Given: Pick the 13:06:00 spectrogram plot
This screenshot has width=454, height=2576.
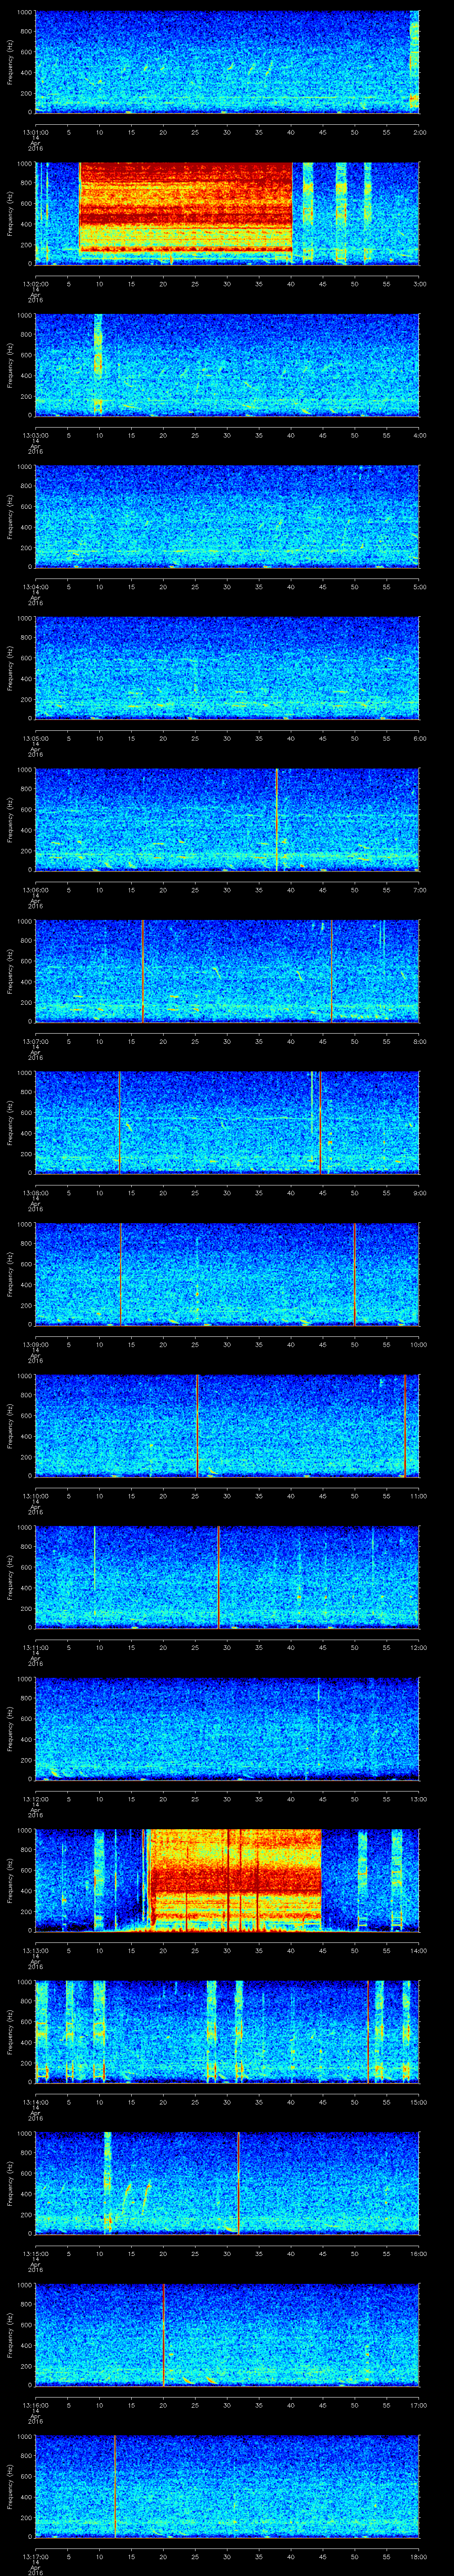Looking at the screenshot, I should (x=227, y=819).
